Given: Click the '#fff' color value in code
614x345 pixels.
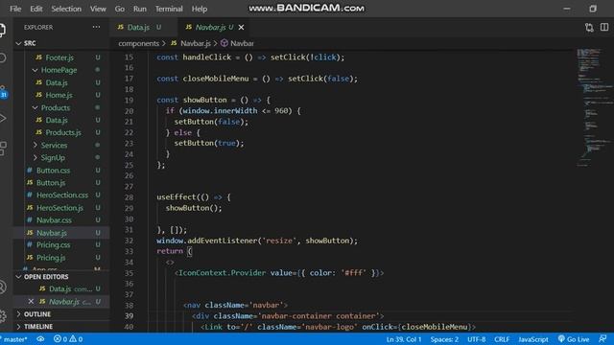Looking at the screenshot, I should pos(353,272).
